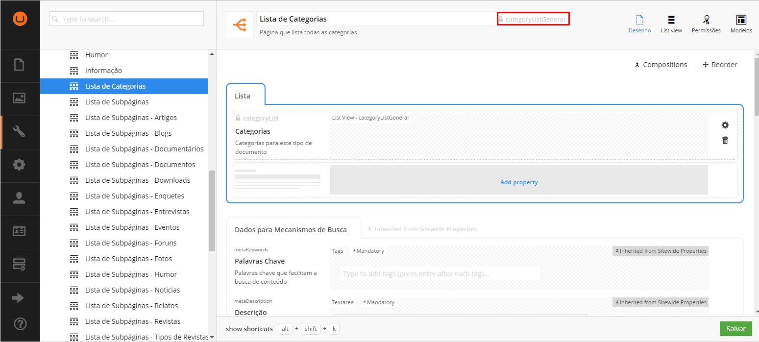Select Dados para Mecanismos de Busca tab
The image size is (759, 342).
294,228
